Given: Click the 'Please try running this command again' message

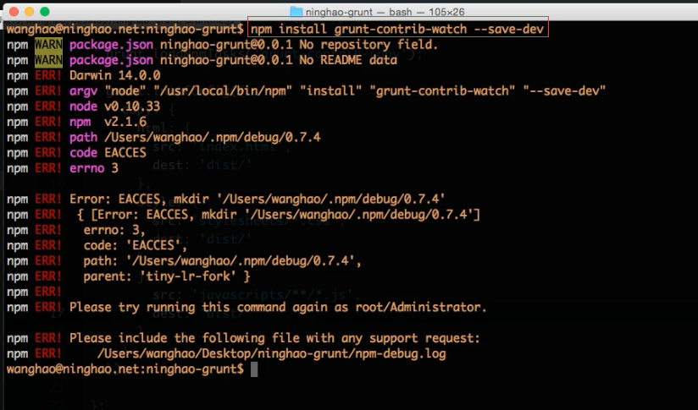Looking at the screenshot, I should [278, 307].
